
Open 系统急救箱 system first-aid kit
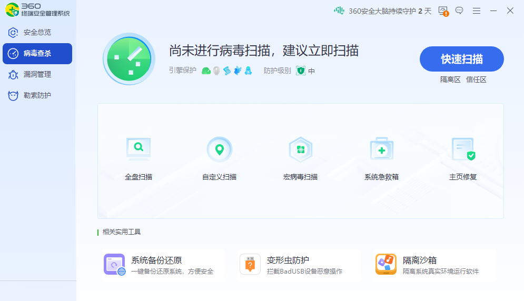pyautogui.click(x=381, y=149)
